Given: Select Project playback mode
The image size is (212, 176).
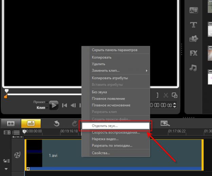Looking at the screenshot, I should point(39,102).
